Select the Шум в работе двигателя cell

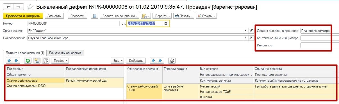181,91
